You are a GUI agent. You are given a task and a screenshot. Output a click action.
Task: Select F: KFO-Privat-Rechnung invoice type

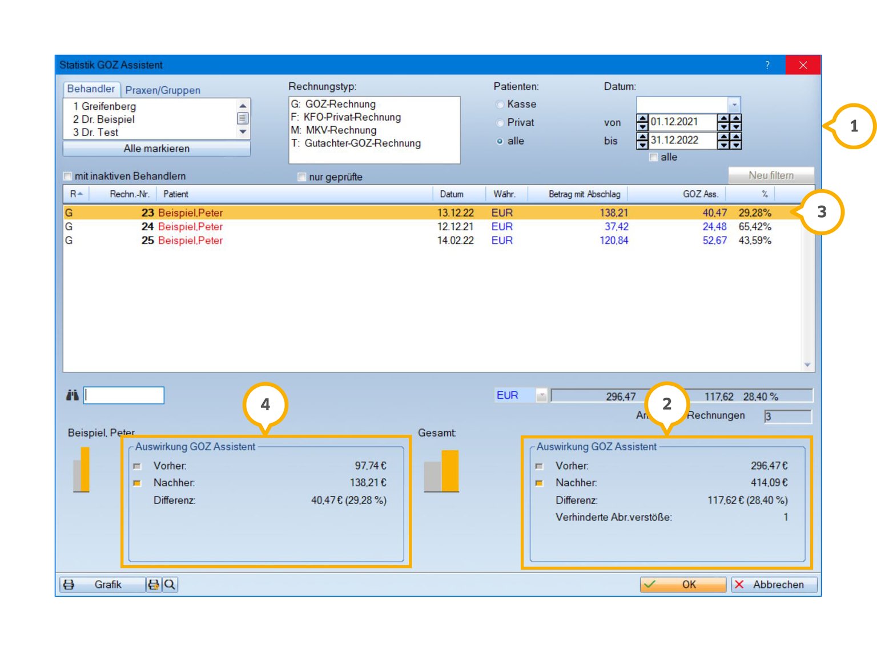(x=346, y=117)
